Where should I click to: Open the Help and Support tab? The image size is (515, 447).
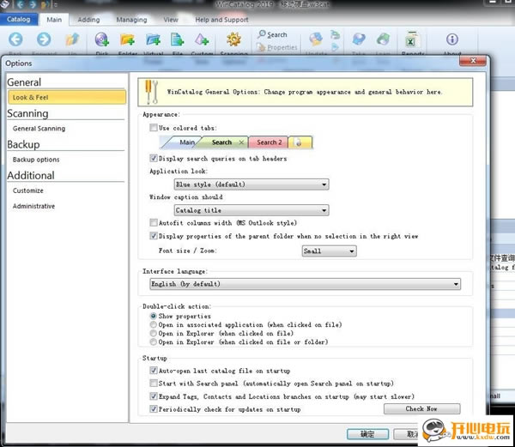pos(221,19)
